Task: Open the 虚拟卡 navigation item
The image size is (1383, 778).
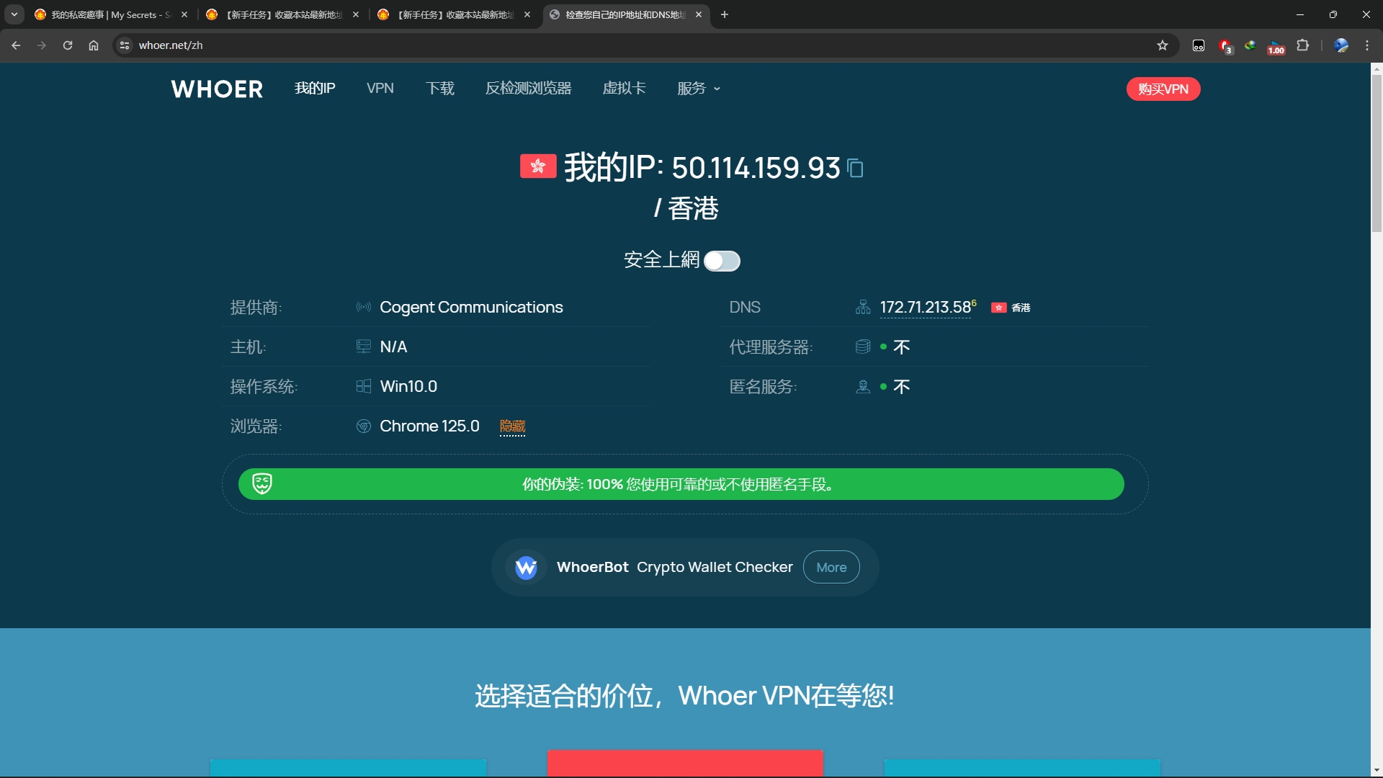Action: pos(624,89)
